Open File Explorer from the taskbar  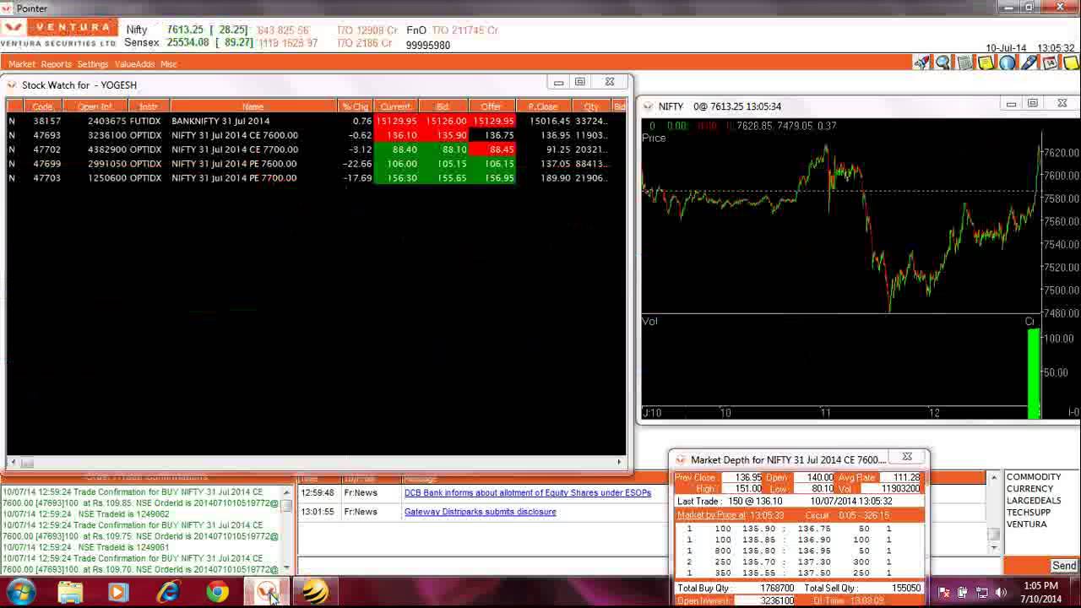pyautogui.click(x=69, y=592)
